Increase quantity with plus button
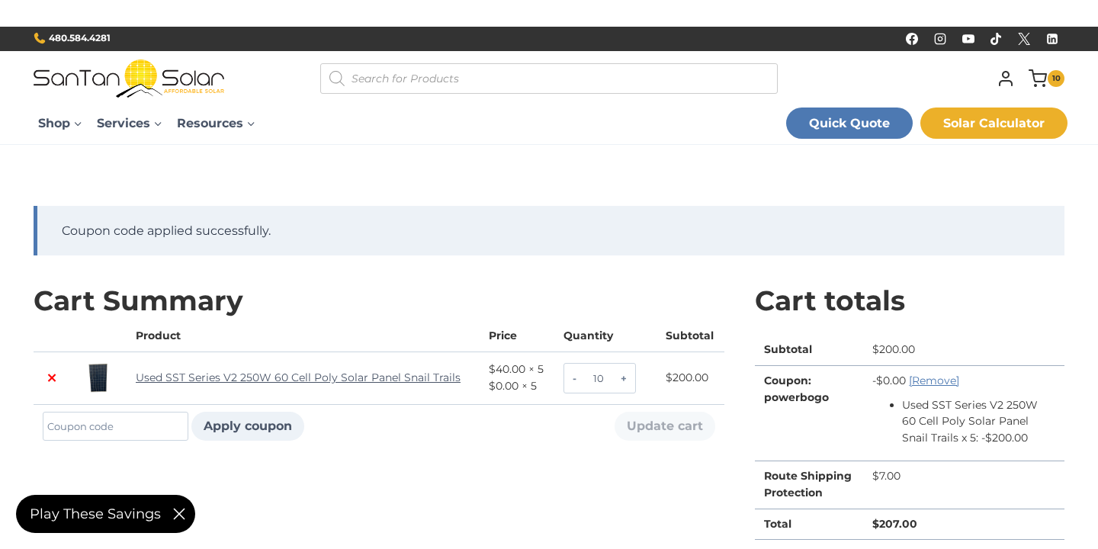This screenshot has width=1098, height=549. [623, 379]
